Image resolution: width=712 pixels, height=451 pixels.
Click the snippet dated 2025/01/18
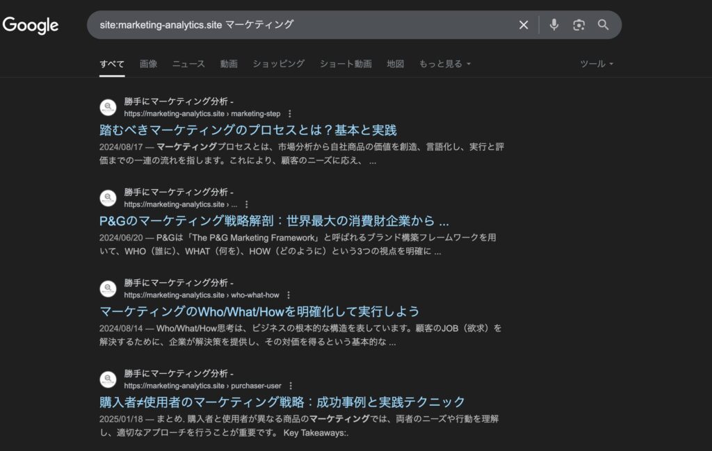coord(299,425)
